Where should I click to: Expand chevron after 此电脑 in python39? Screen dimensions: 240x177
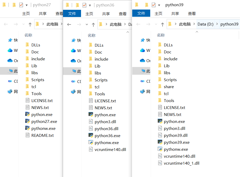194,24
